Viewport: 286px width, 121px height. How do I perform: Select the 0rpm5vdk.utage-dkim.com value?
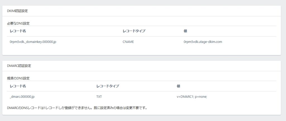(203, 42)
